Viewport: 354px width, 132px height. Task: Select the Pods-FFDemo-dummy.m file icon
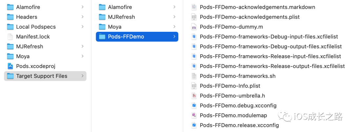coord(194,27)
